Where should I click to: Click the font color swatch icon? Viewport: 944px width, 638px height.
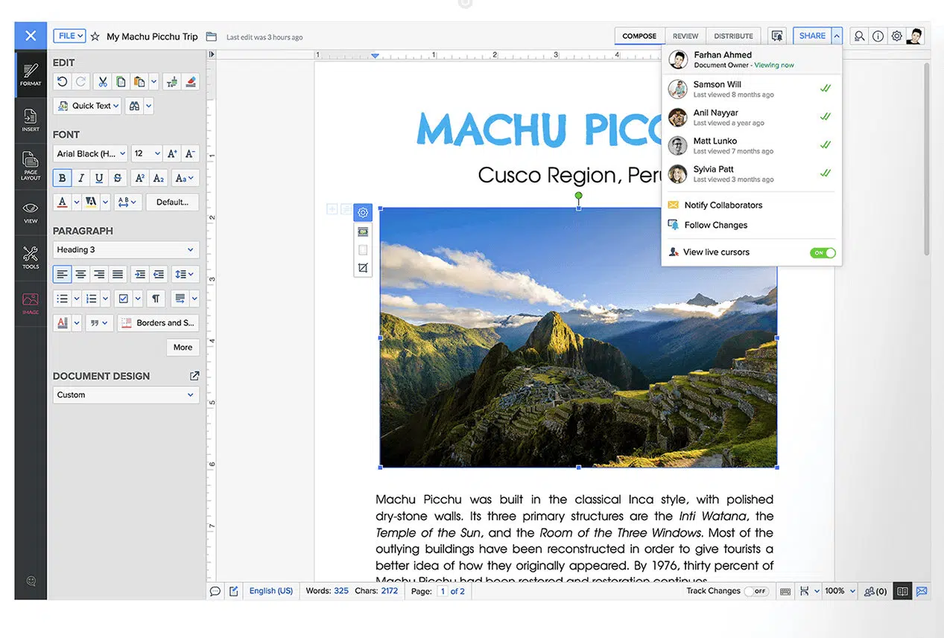point(63,202)
